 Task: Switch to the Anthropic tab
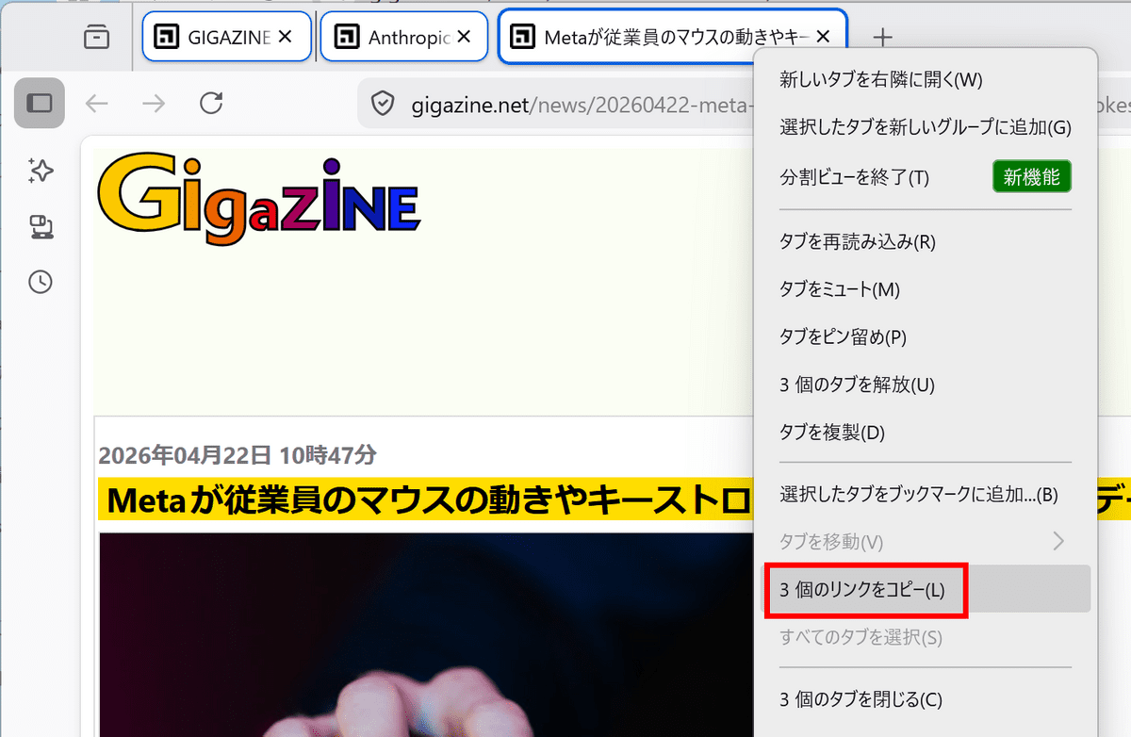(x=404, y=37)
